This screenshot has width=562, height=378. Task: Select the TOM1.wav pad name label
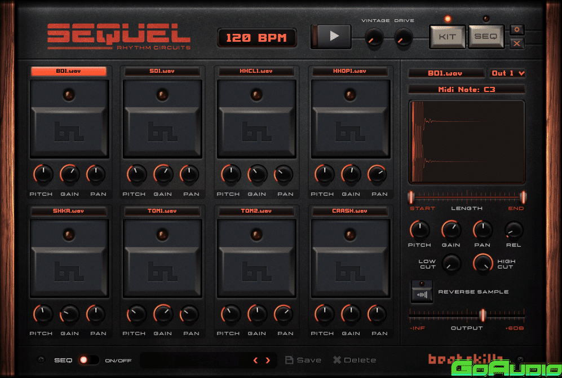tap(162, 211)
